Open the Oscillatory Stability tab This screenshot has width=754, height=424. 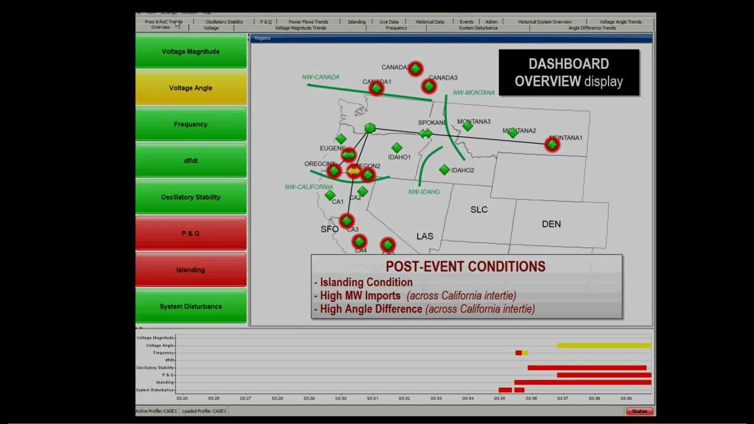(x=224, y=22)
